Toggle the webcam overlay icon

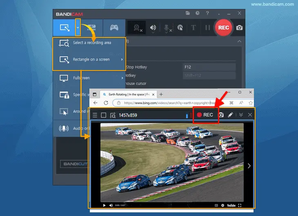coord(137,28)
